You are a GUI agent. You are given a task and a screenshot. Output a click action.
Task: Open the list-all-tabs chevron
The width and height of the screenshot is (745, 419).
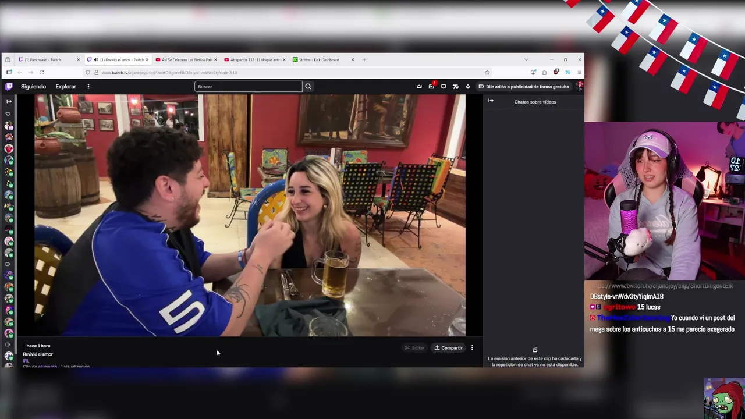[526, 59]
